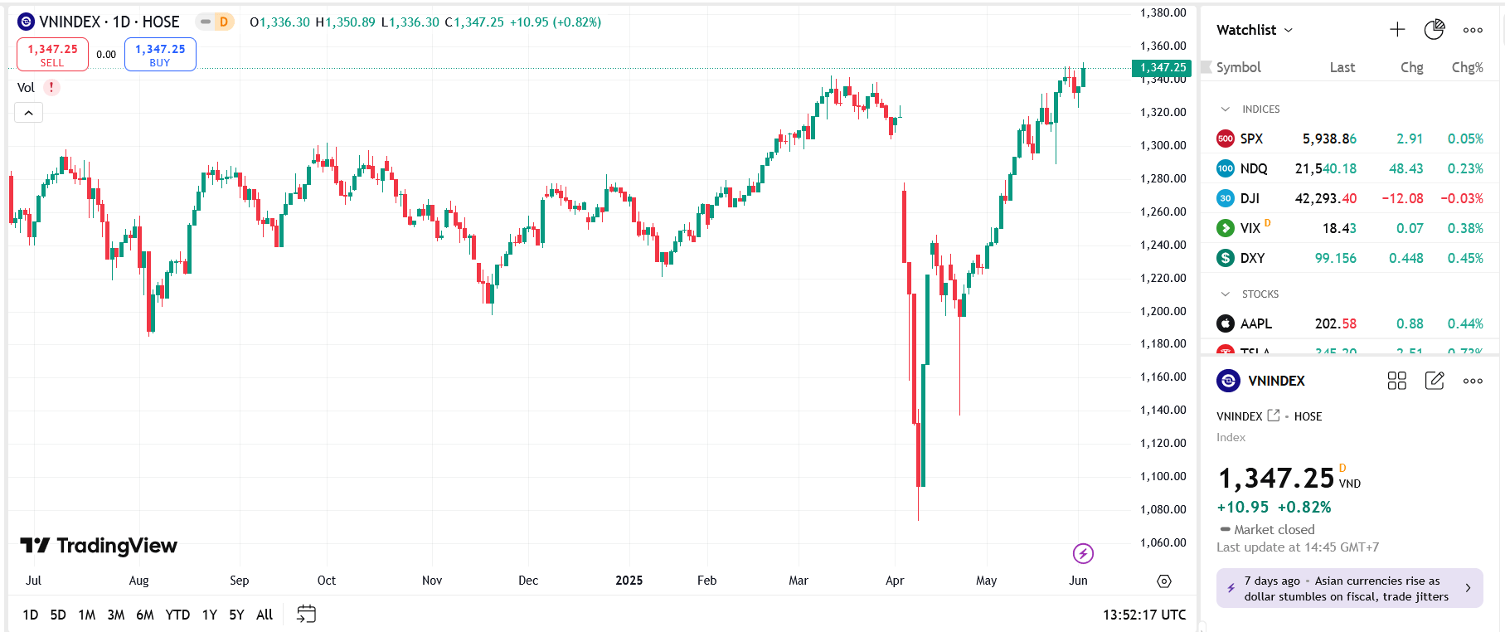Image resolution: width=1505 pixels, height=632 pixels.
Task: Select the YTD time range
Action: pos(177,615)
